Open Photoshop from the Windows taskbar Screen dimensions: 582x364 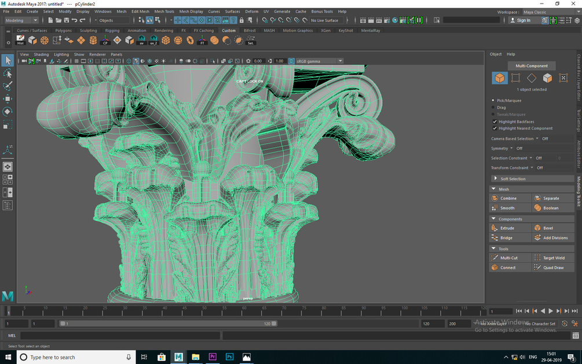(229, 357)
